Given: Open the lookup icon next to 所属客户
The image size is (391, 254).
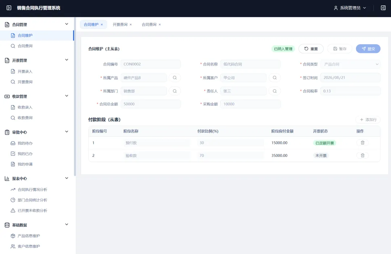Looking at the screenshot, I should pyautogui.click(x=274, y=78).
